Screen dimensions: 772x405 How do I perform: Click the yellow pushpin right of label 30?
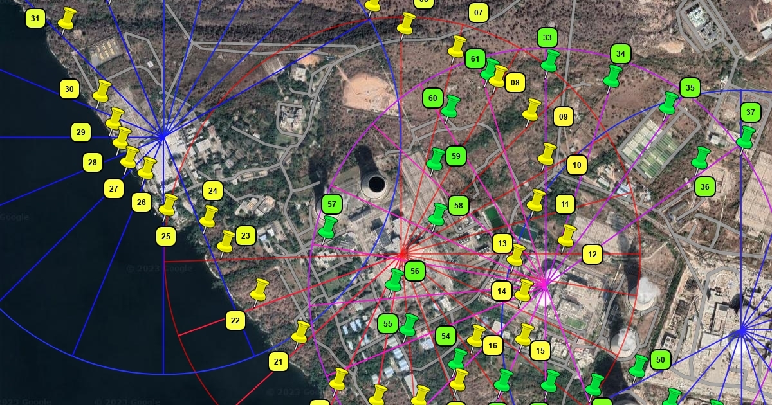click(102, 92)
